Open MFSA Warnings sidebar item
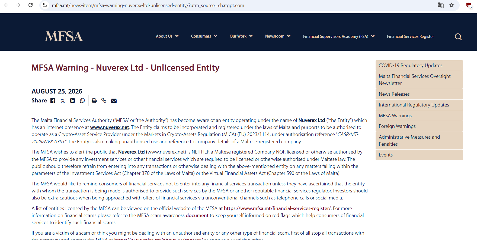The height and width of the screenshot is (240, 477). click(419, 116)
